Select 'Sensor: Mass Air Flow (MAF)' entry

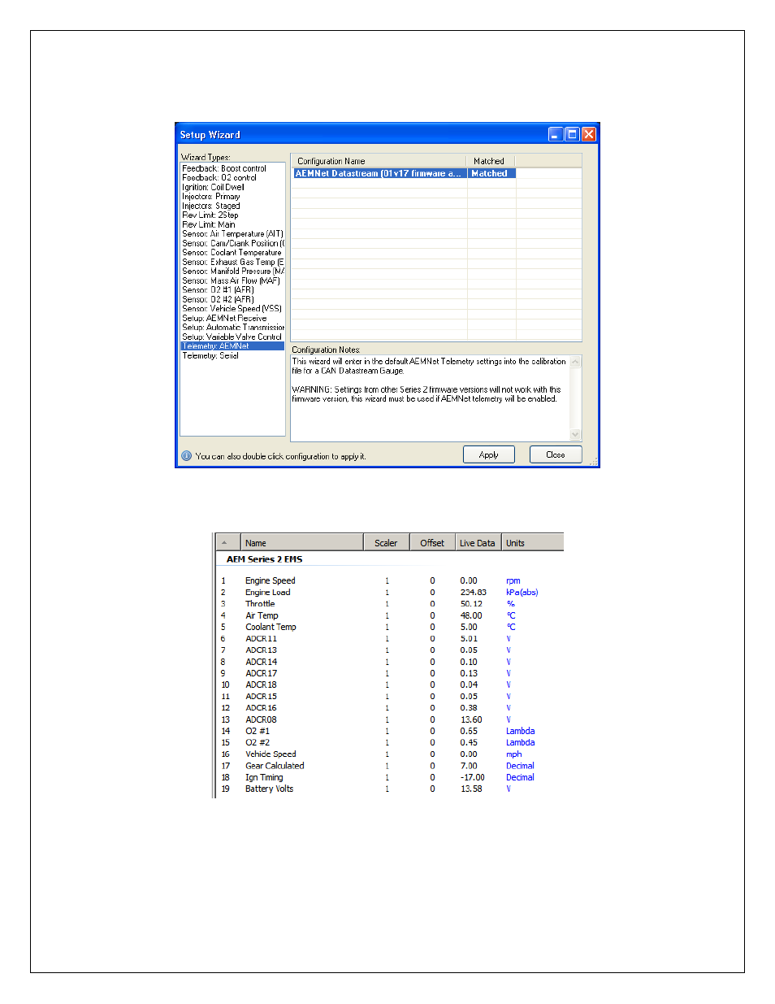[x=231, y=280]
